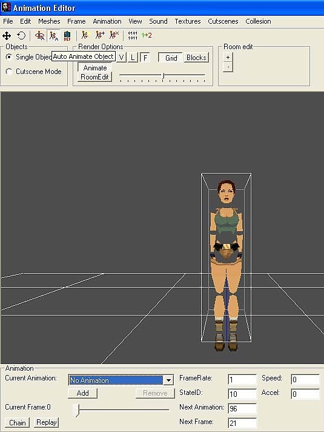Click the animated figure toolbar icon
324x432 pixels.
85,35
